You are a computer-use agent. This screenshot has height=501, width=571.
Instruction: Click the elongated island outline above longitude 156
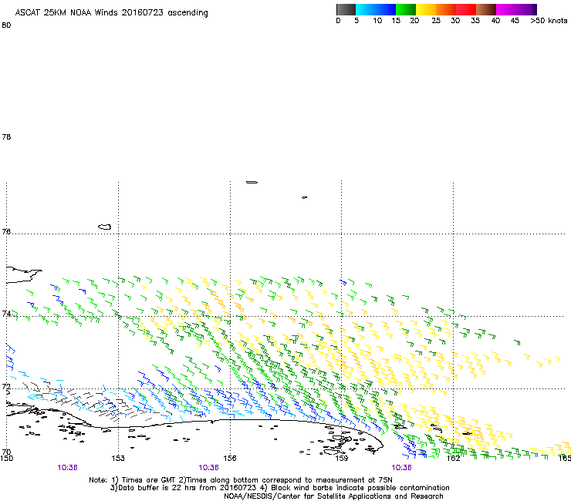pos(252,182)
